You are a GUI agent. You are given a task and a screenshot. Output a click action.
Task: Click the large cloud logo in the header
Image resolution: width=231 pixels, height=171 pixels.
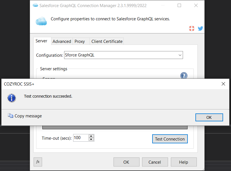coord(41,21)
